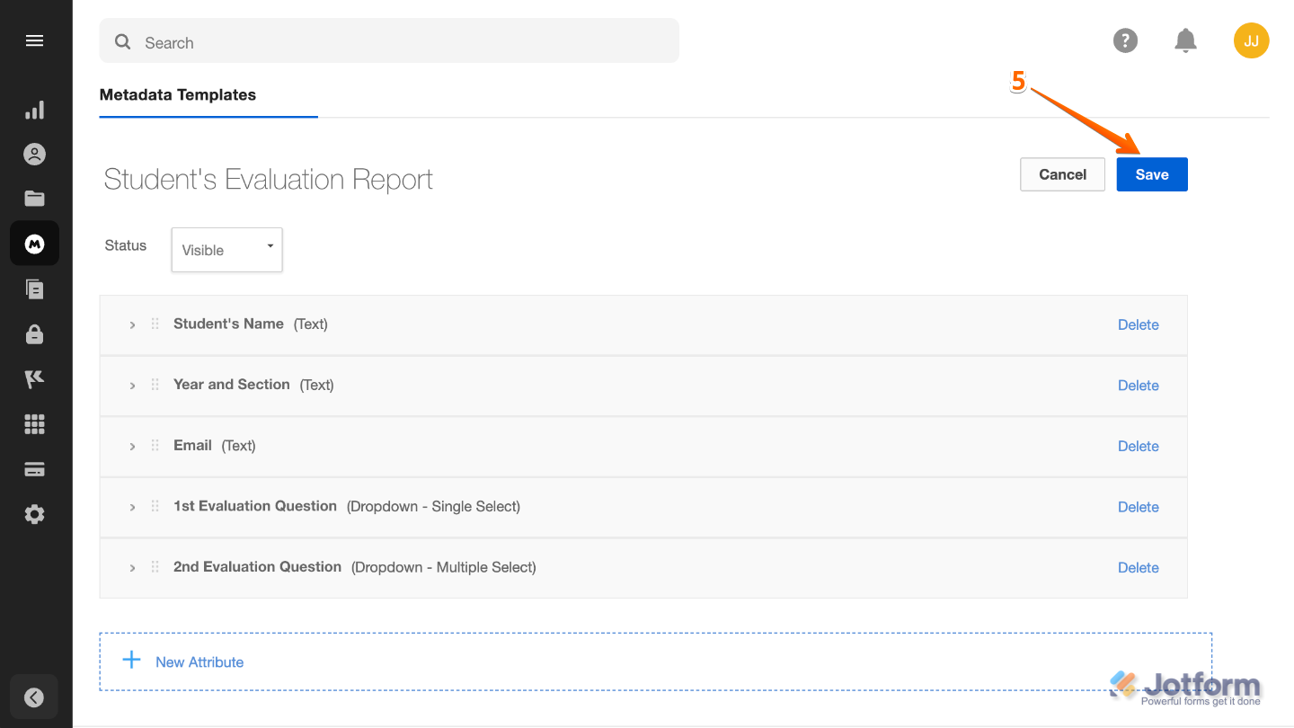This screenshot has width=1294, height=728.
Task: Open the Security lock section in sidebar
Action: tap(34, 333)
